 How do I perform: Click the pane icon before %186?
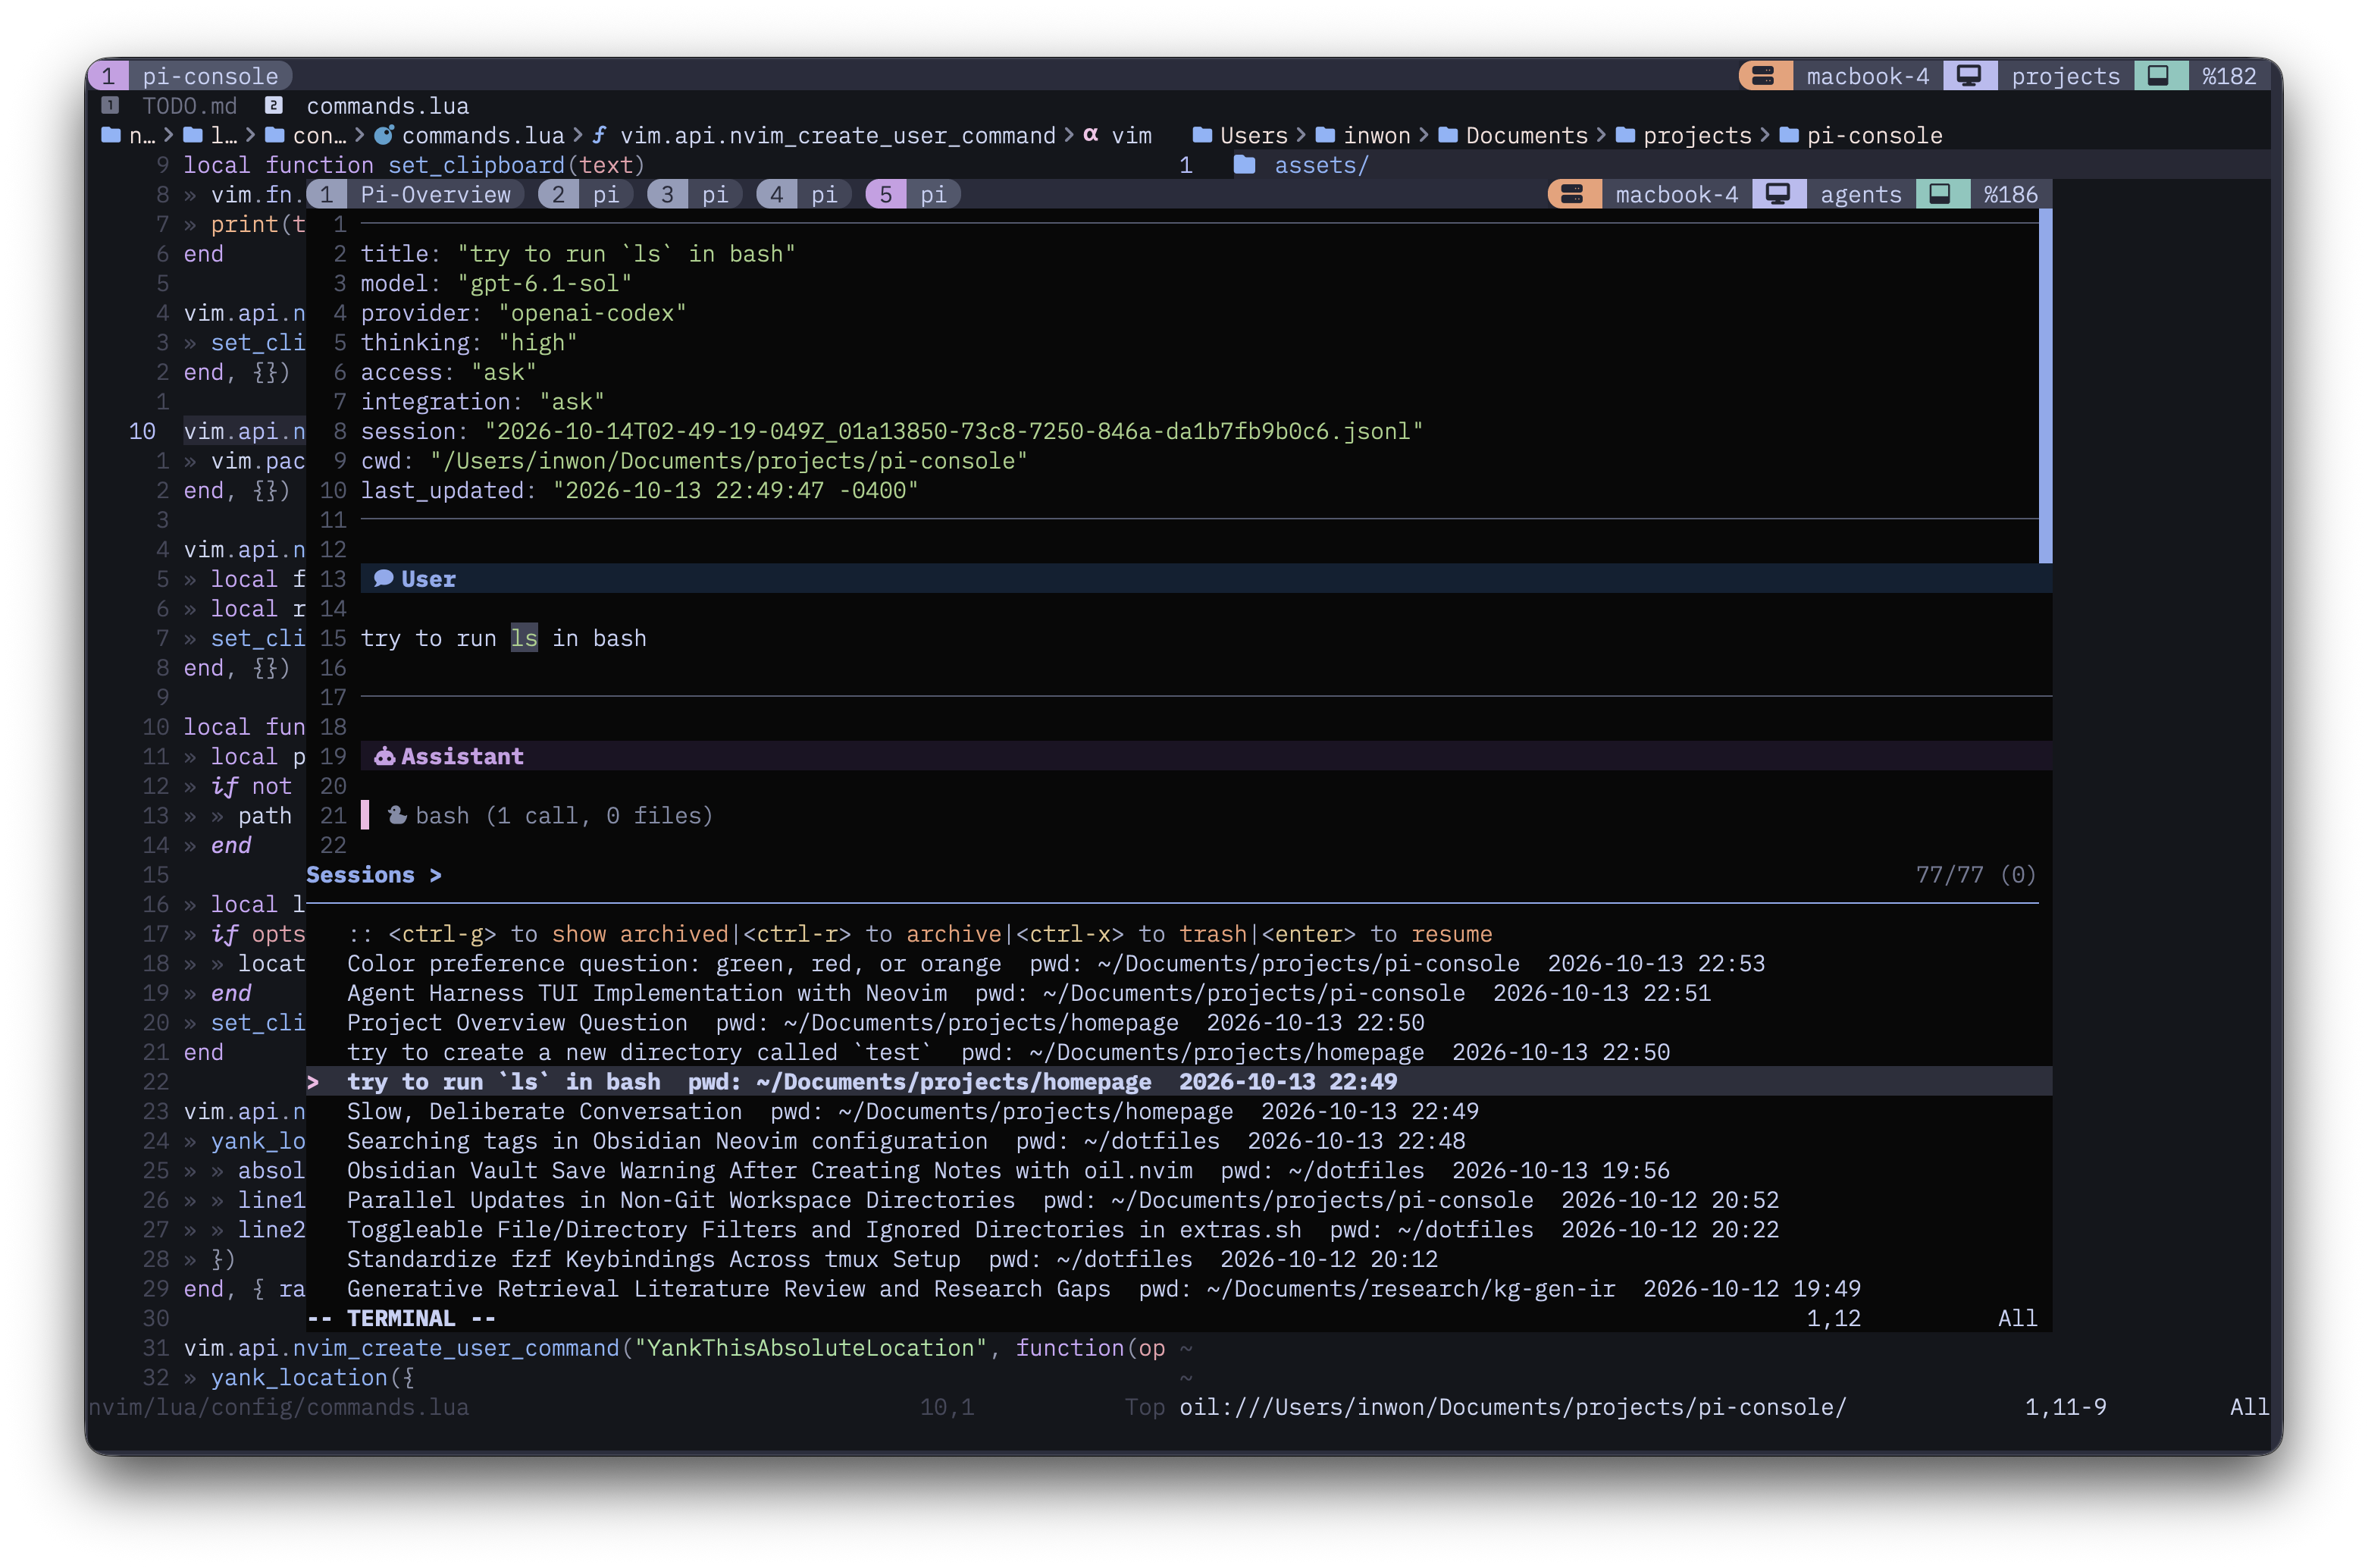tap(1940, 194)
